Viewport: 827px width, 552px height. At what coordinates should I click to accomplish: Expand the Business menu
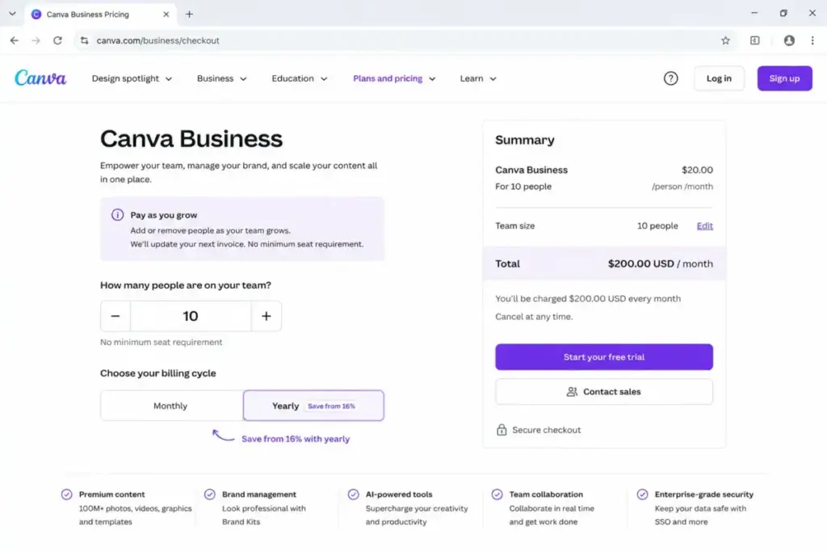point(221,78)
